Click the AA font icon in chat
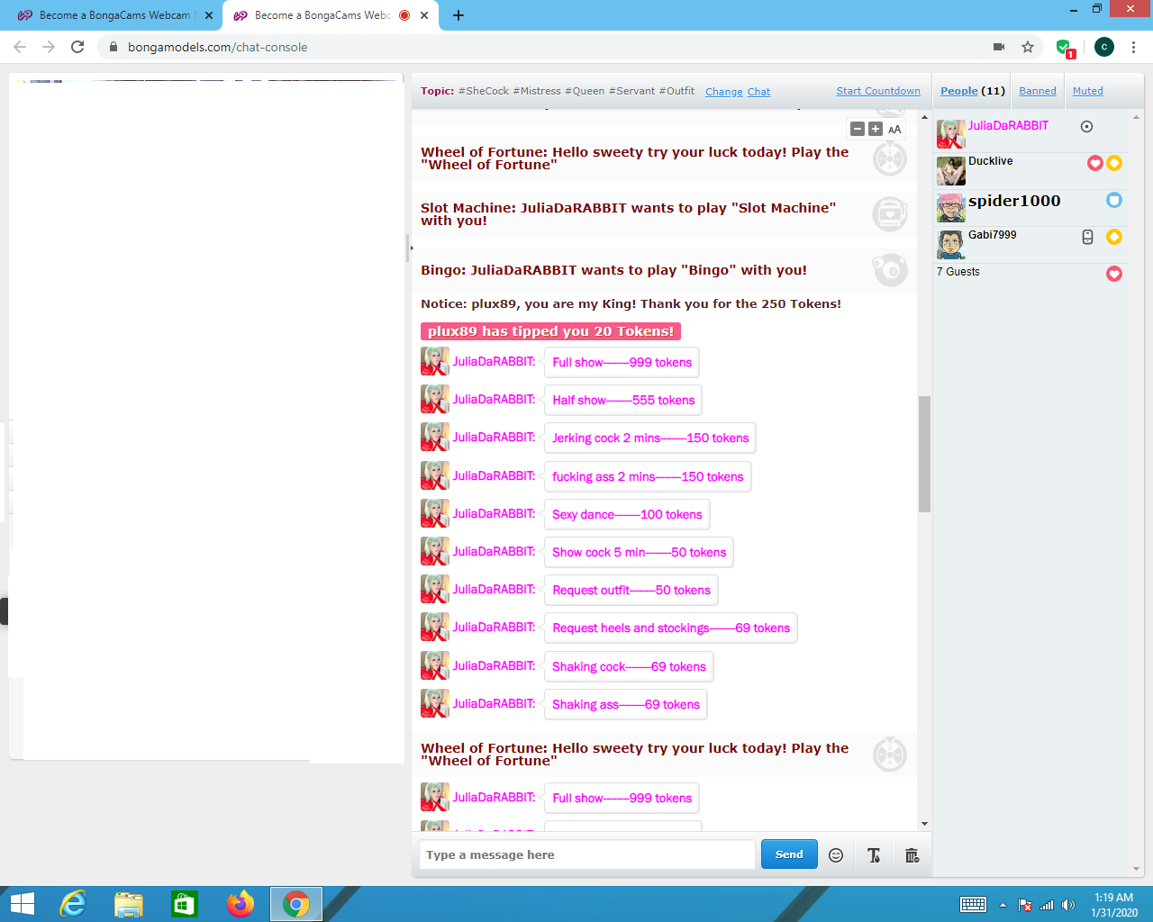This screenshot has width=1153, height=922. click(894, 130)
